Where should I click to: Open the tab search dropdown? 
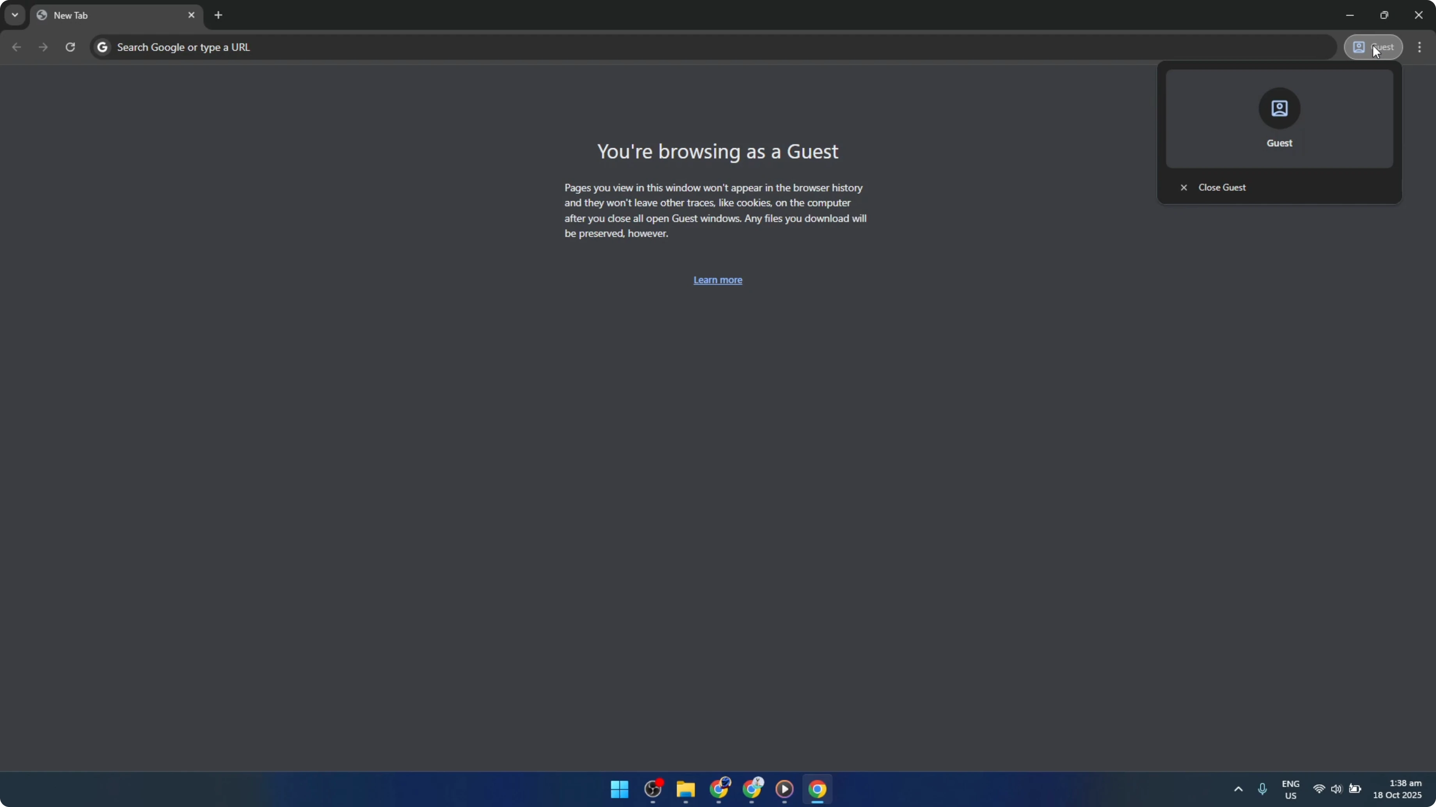[x=14, y=15]
